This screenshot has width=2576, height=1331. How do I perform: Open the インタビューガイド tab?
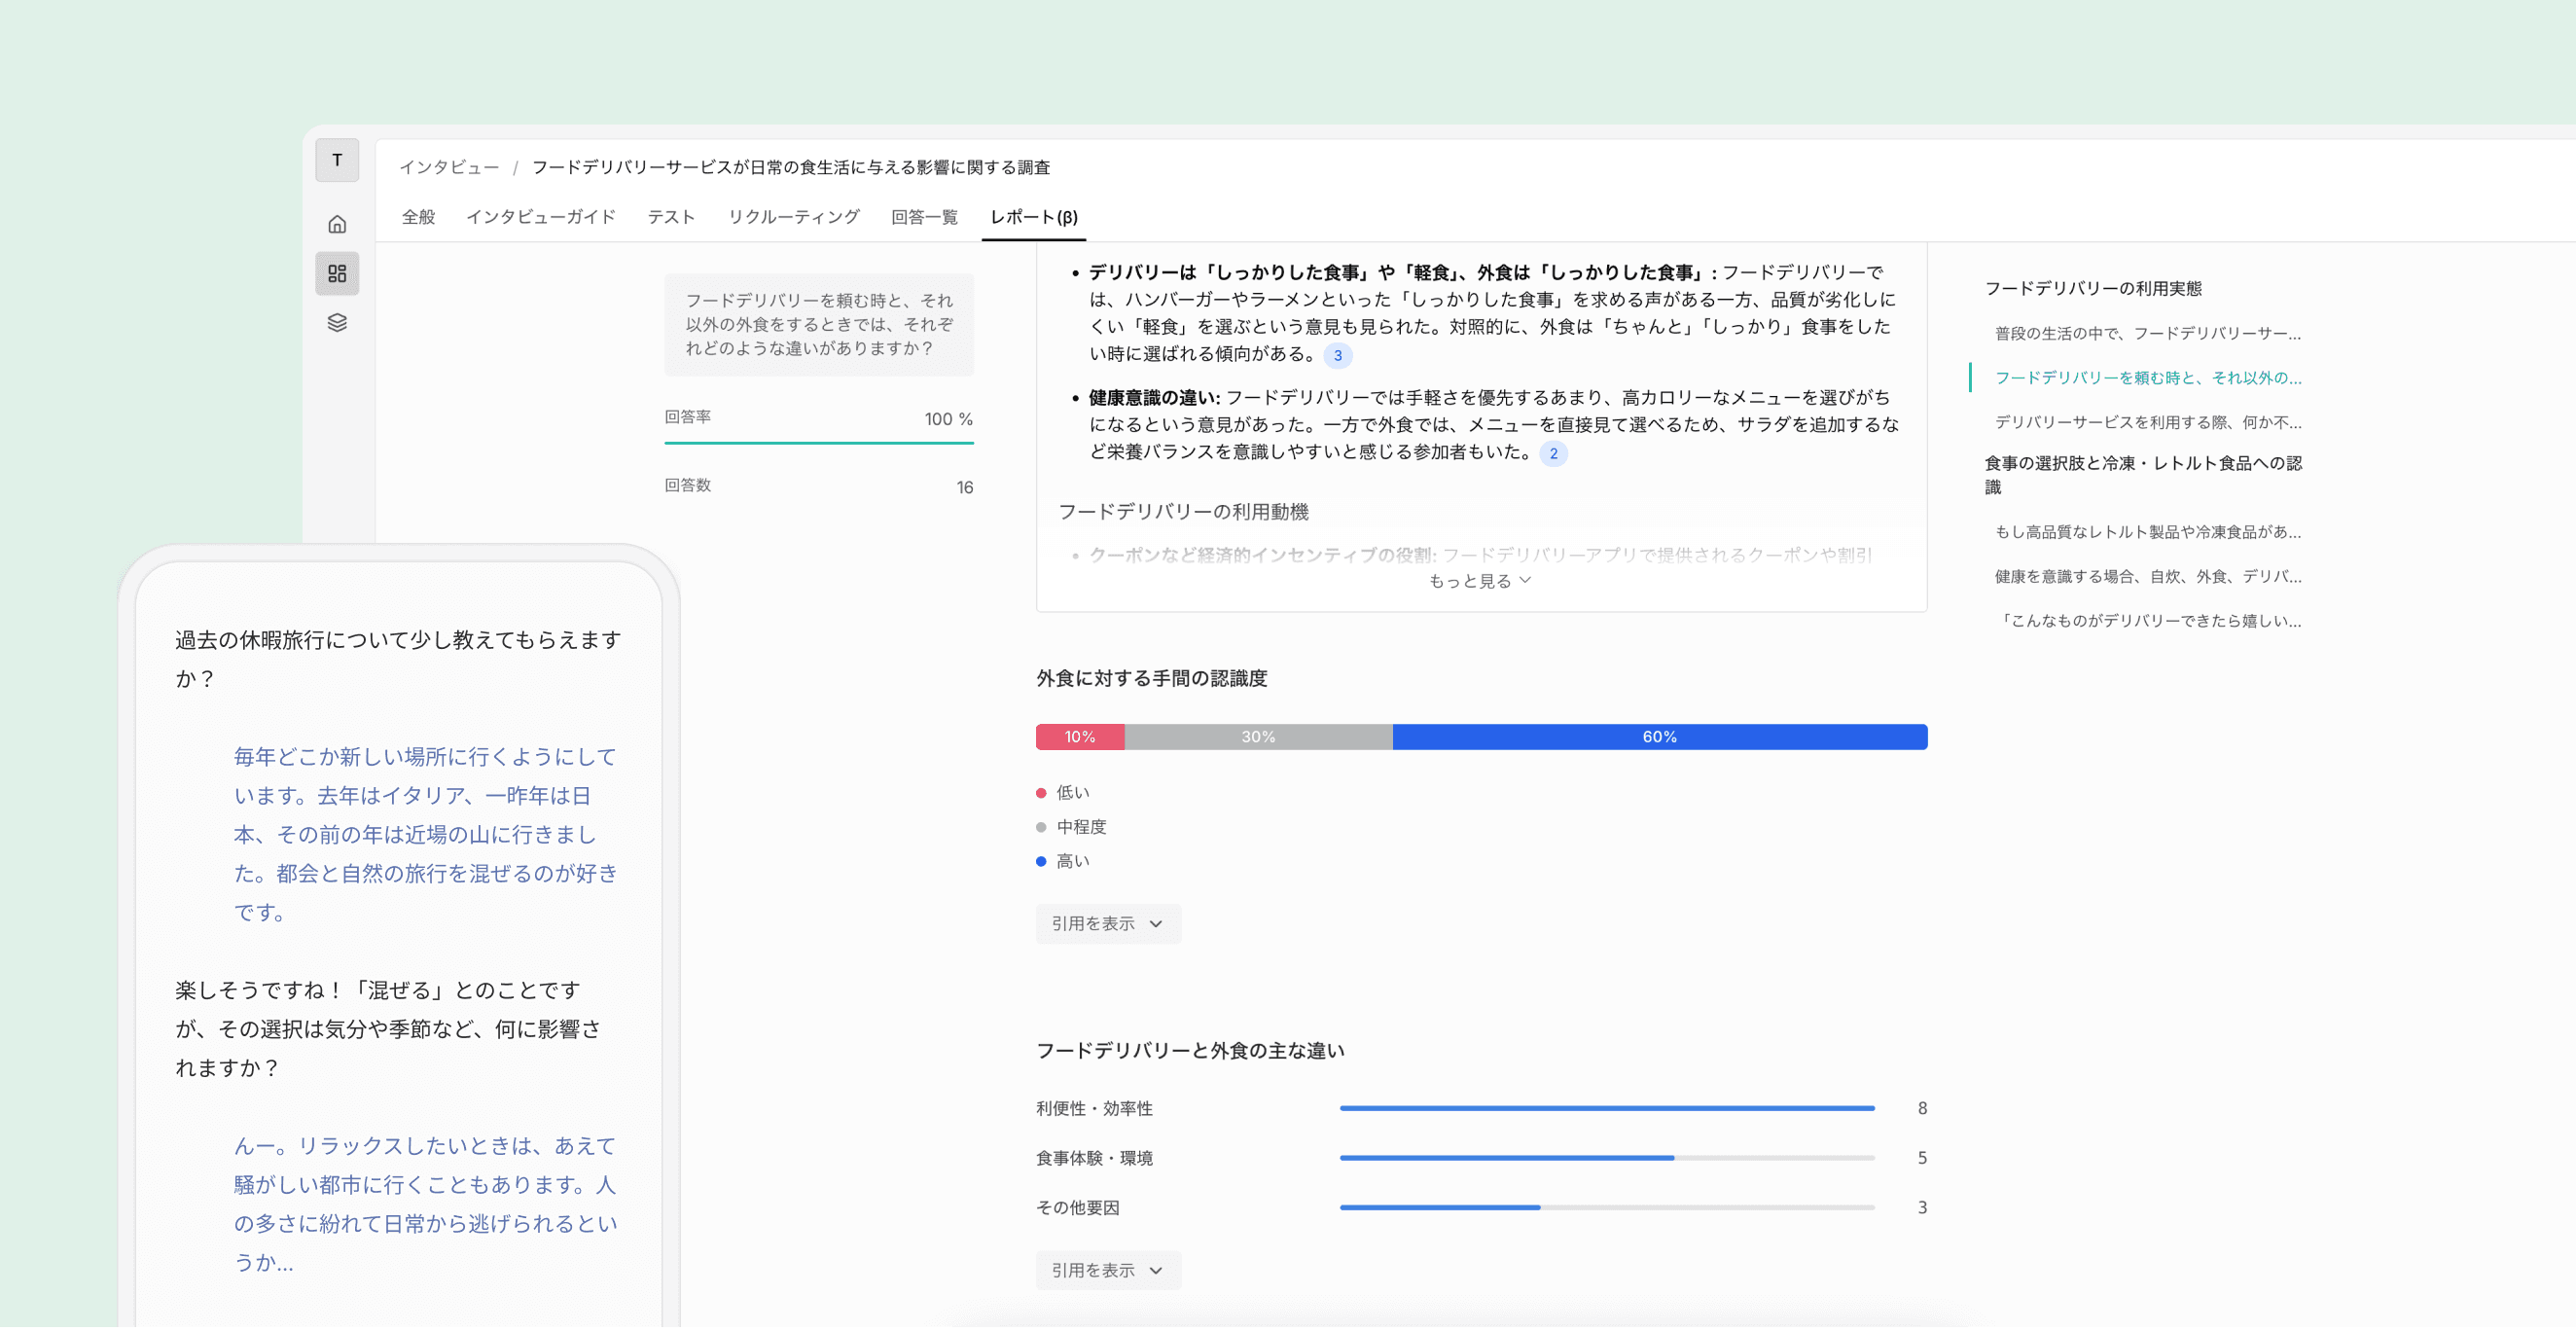click(541, 216)
